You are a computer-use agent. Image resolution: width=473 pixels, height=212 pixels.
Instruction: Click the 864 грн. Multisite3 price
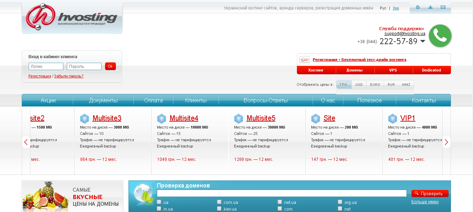click(x=98, y=159)
